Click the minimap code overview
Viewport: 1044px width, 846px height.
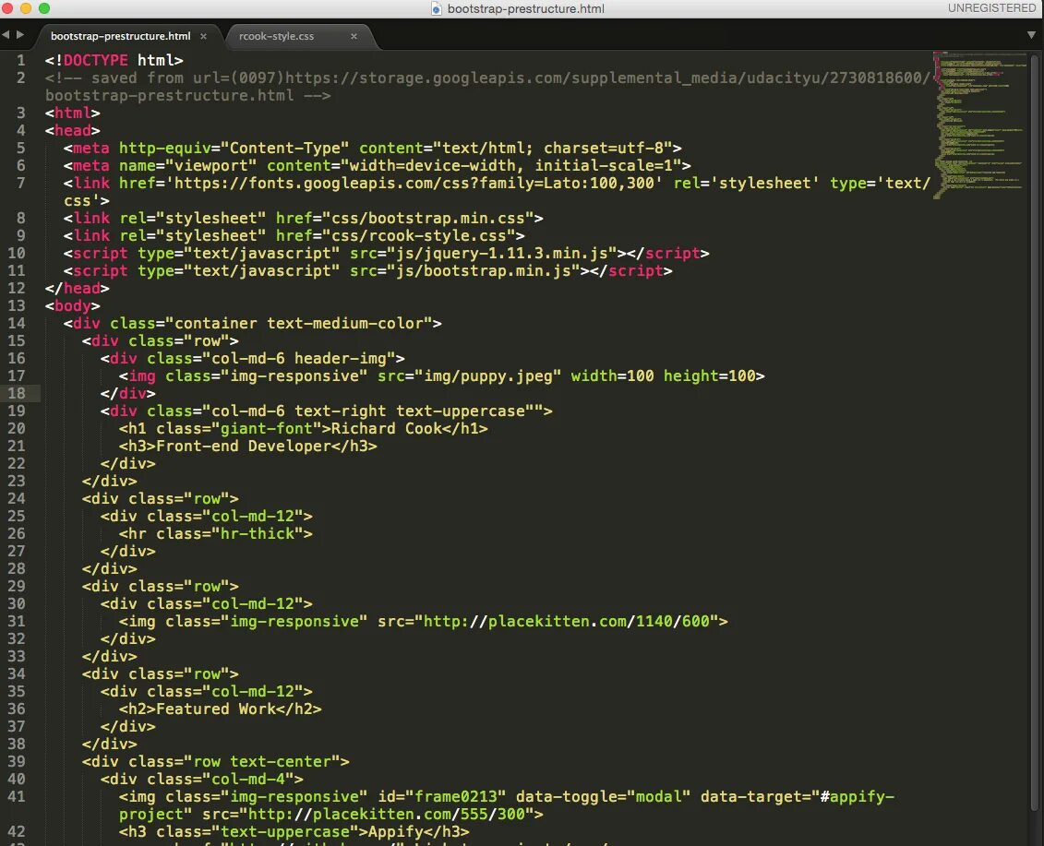pos(978,125)
